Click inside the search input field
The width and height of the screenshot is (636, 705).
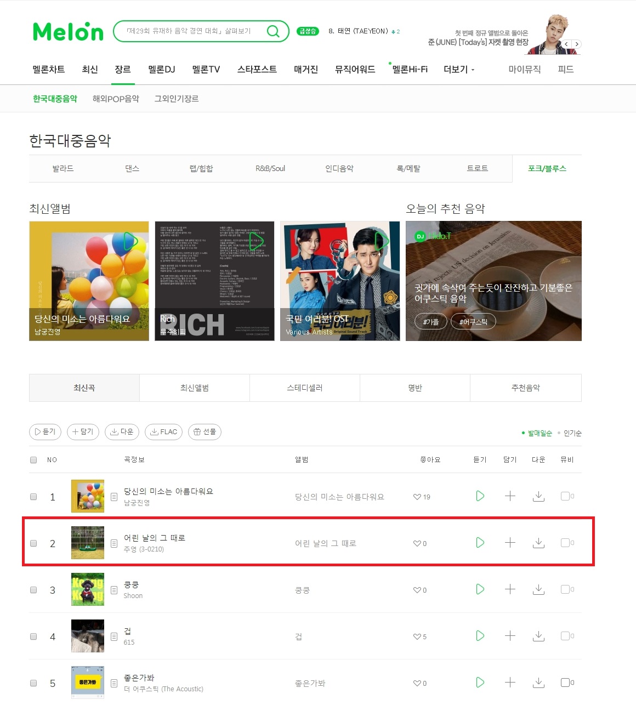[189, 31]
